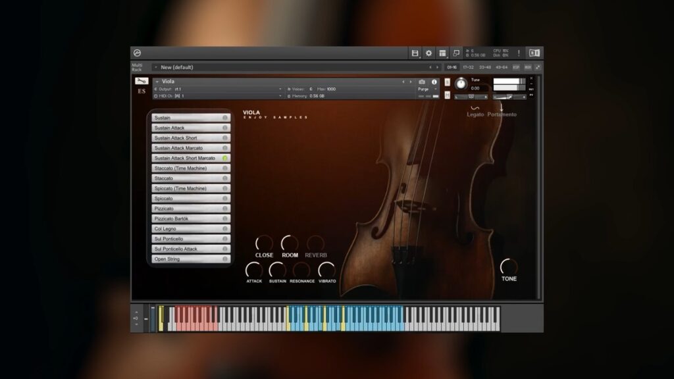The height and width of the screenshot is (379, 674).
Task: Click the instrument info icon
Action: (x=434, y=82)
